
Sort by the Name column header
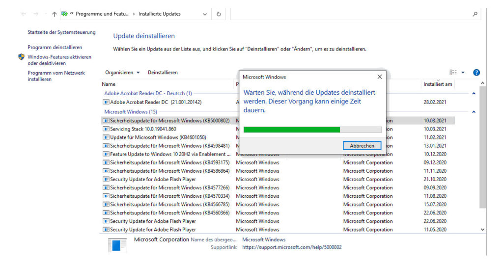[x=109, y=84]
